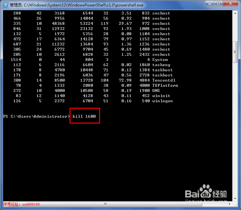Viewport: 241px width, 210px height.
Task: Click process name 'taskeng'
Action: [x=161, y=65]
